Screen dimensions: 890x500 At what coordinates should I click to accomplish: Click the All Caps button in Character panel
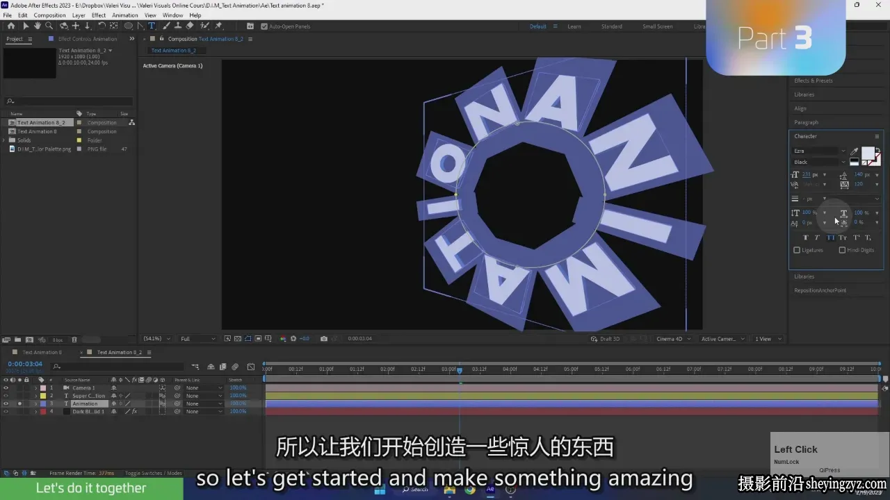click(831, 237)
